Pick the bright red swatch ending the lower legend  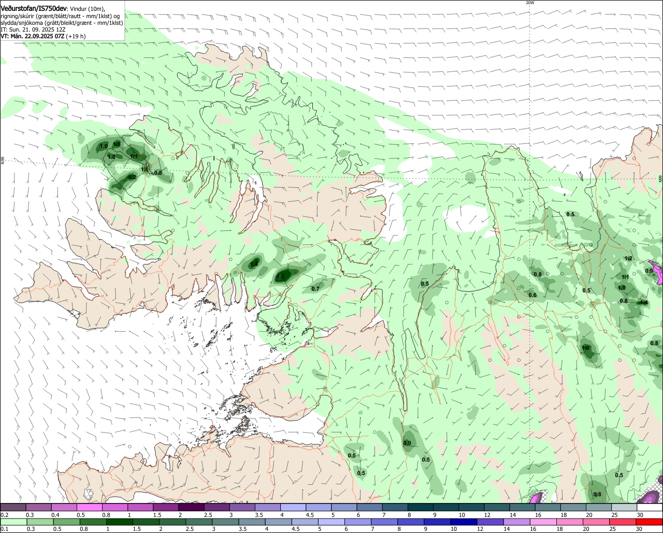pyautogui.click(x=650, y=522)
